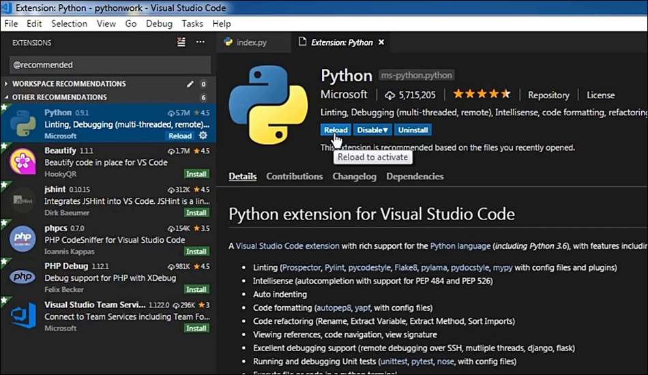Open the autopep8 link

pos(334,307)
